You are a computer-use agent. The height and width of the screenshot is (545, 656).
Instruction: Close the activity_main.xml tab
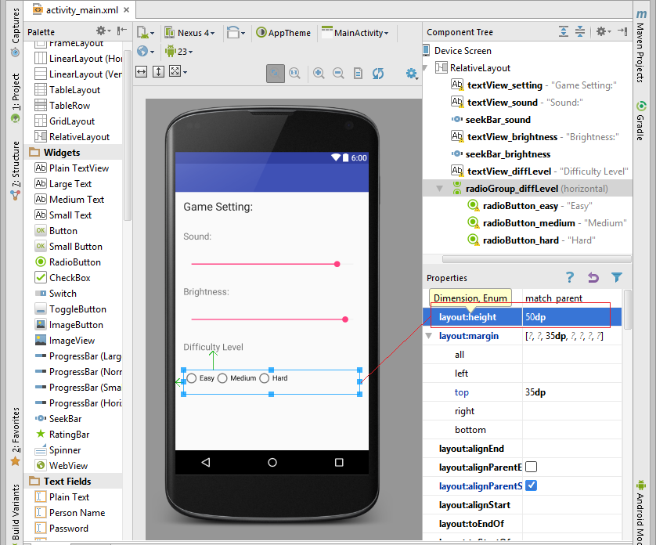(126, 10)
